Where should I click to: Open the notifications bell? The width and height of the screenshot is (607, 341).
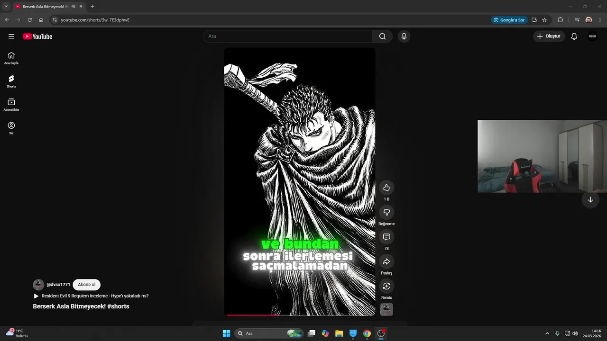pos(574,36)
